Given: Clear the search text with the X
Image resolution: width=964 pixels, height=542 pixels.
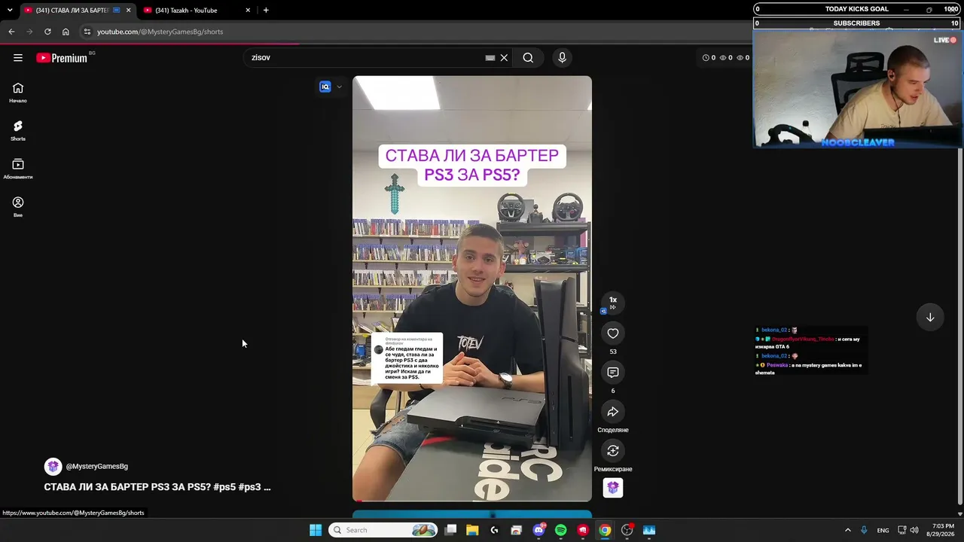Looking at the screenshot, I should (505, 58).
